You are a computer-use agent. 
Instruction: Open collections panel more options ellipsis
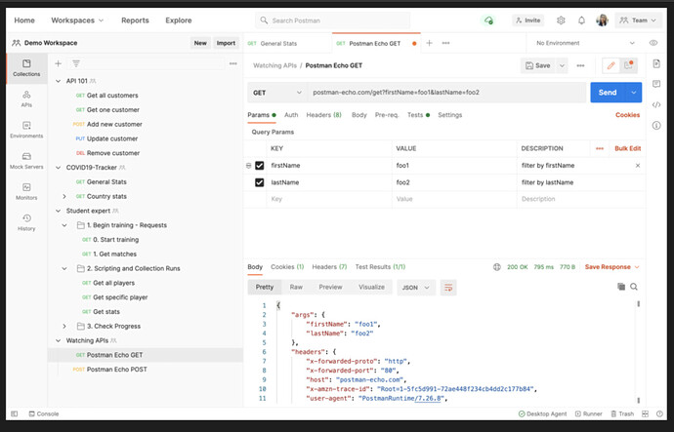click(x=233, y=63)
